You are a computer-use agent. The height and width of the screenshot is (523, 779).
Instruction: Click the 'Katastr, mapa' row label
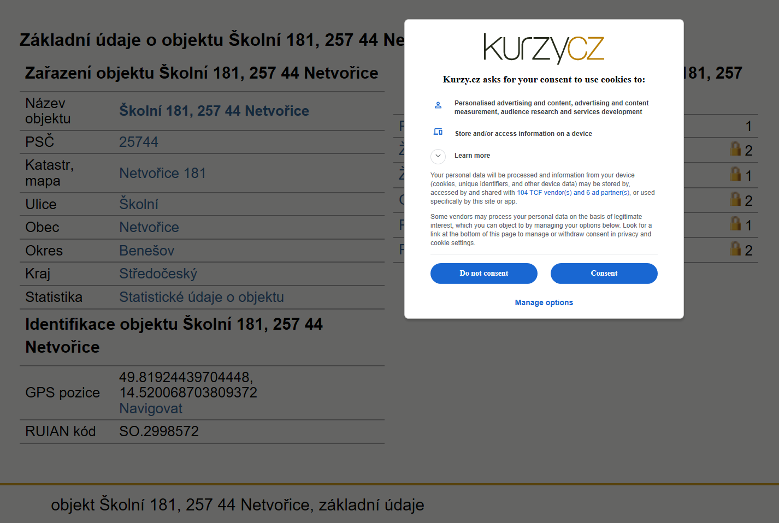[x=49, y=173]
